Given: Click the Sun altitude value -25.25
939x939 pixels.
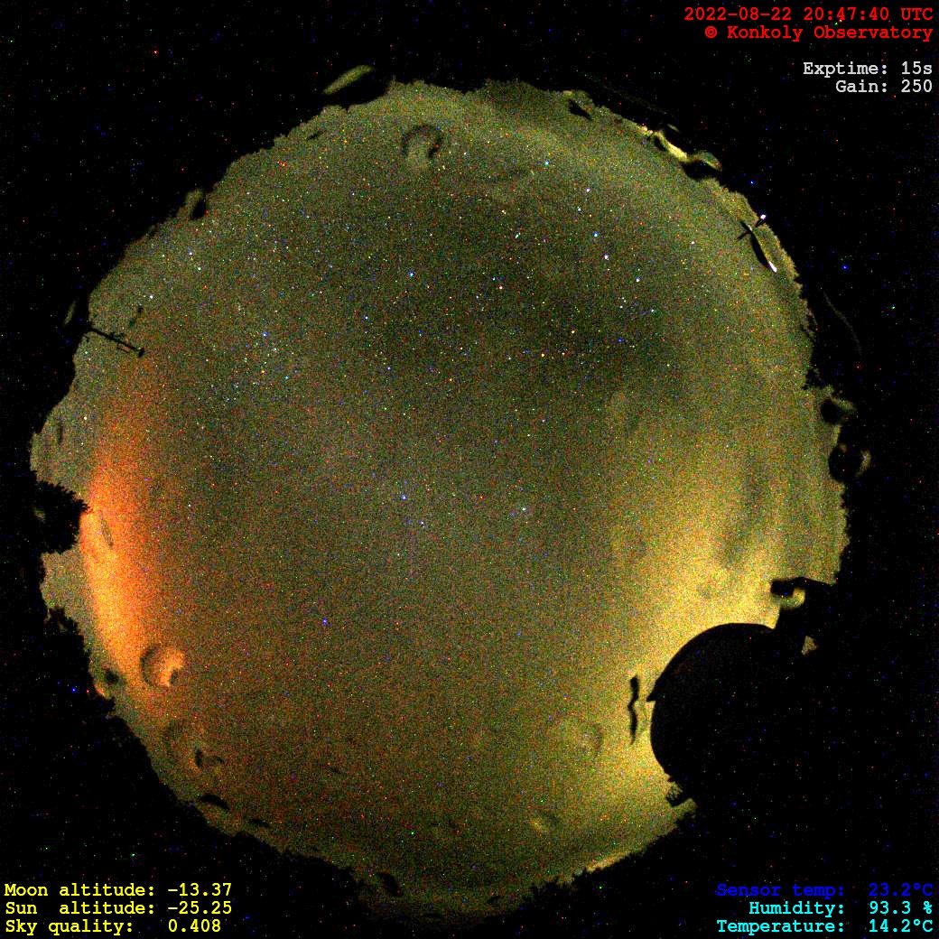Looking at the screenshot, I should click(x=200, y=908).
